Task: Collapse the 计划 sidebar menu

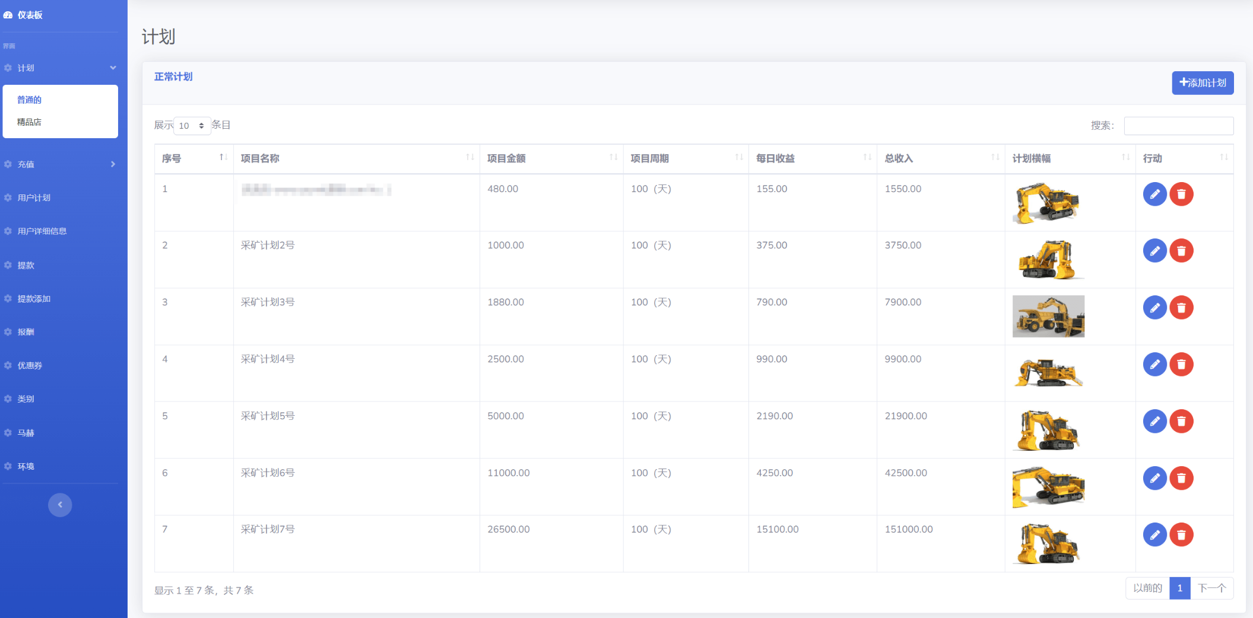Action: (60, 68)
